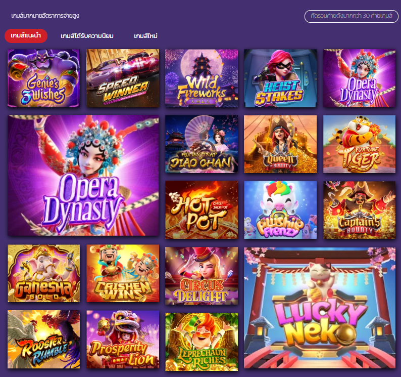Click the outlined 30 ค่ายเกมส์ button
The height and width of the screenshot is (377, 401).
point(352,16)
